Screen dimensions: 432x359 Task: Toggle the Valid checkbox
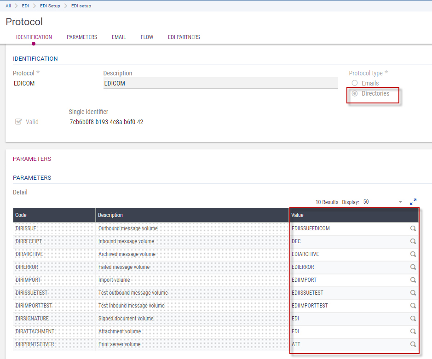19,122
